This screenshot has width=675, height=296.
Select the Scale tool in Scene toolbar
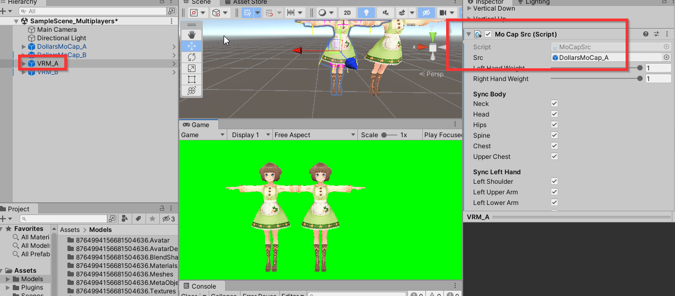coord(192,68)
